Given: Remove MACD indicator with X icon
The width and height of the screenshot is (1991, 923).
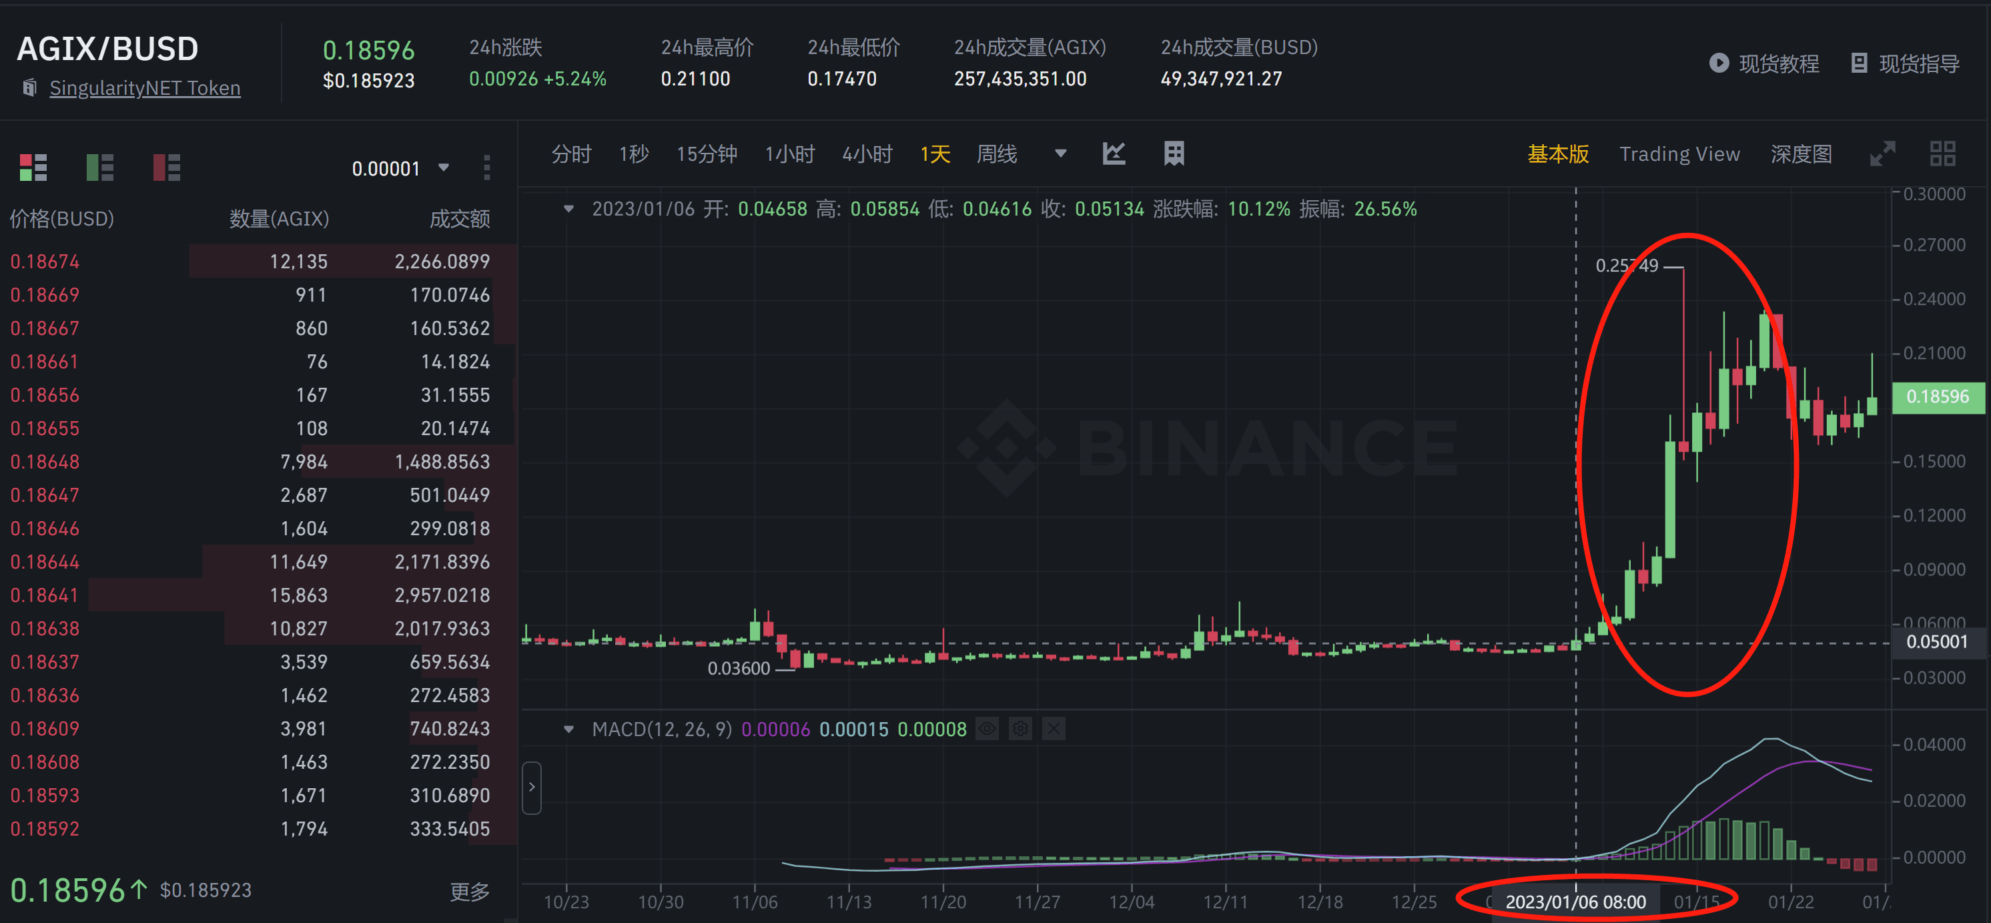Looking at the screenshot, I should tap(1054, 729).
